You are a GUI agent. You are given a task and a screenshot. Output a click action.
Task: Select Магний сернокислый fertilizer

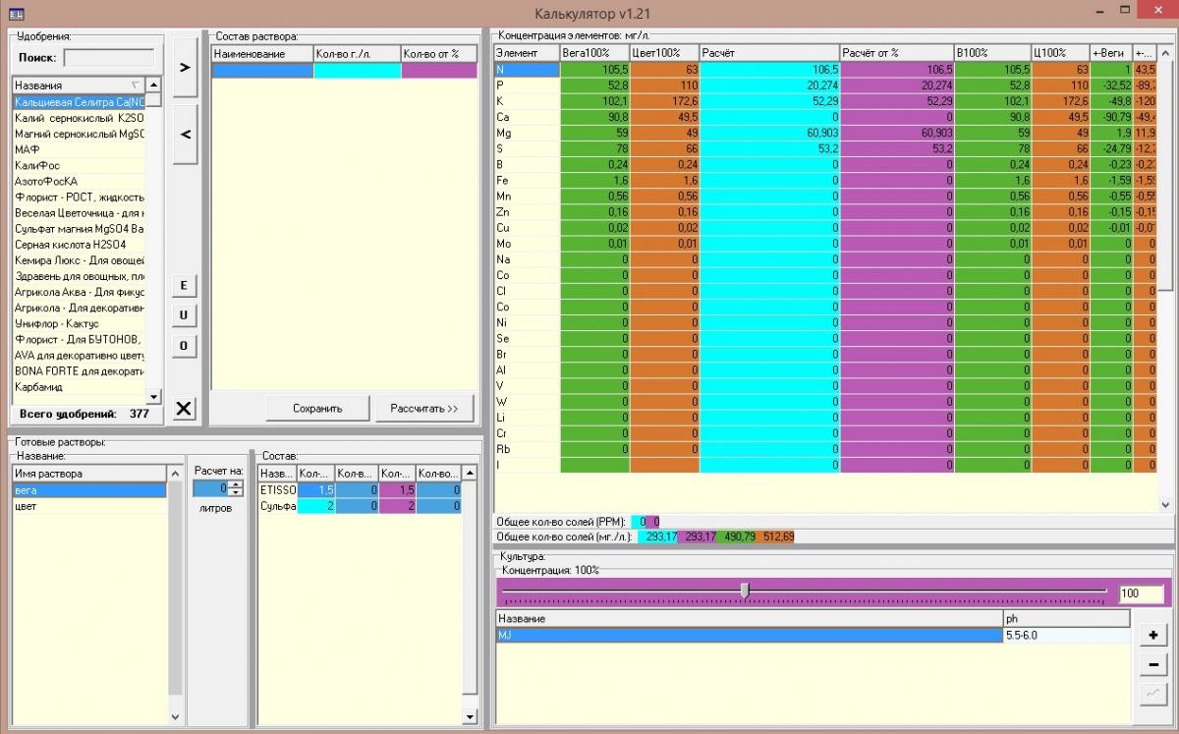(79, 134)
